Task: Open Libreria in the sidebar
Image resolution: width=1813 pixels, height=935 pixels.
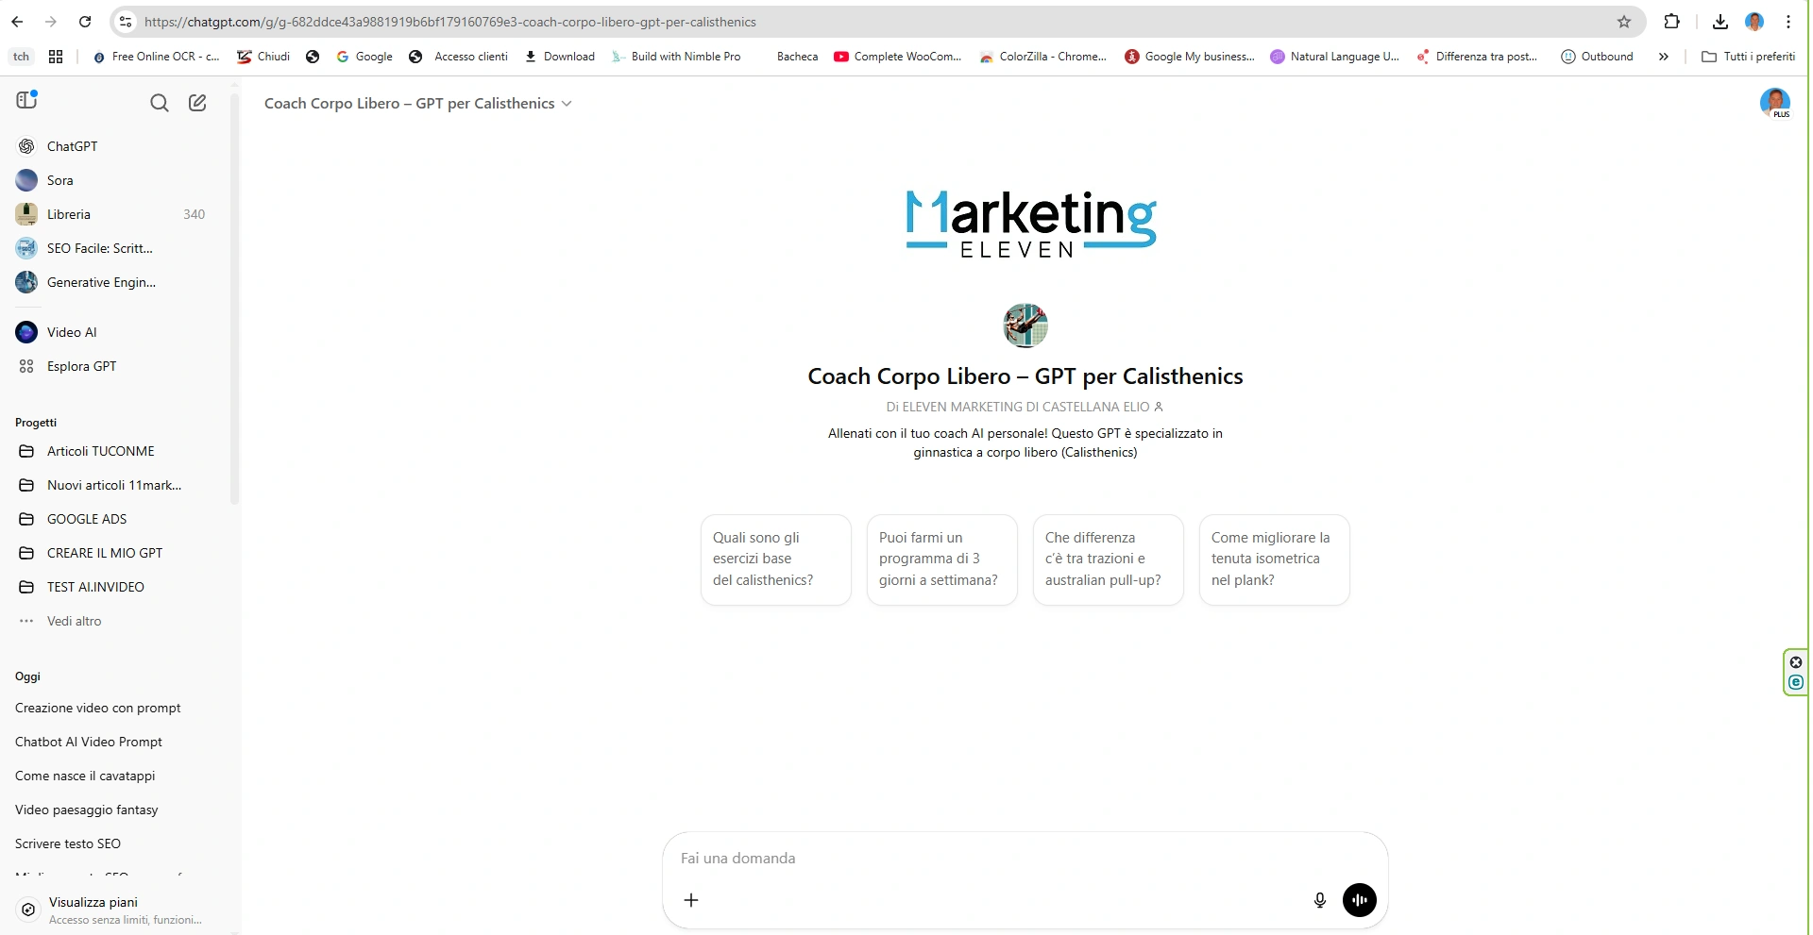Action: [69, 214]
